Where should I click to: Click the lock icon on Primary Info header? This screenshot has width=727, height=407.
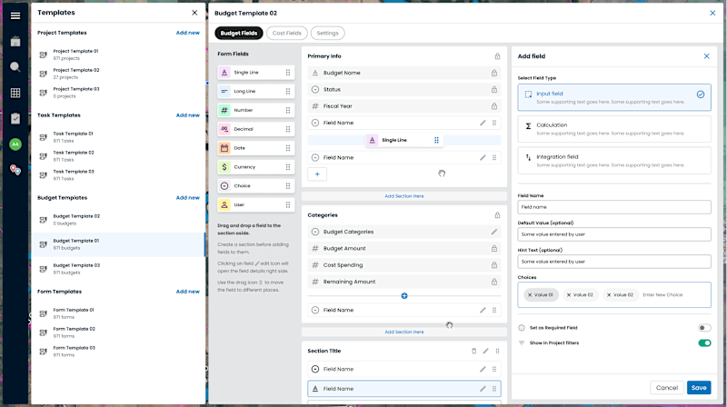497,56
